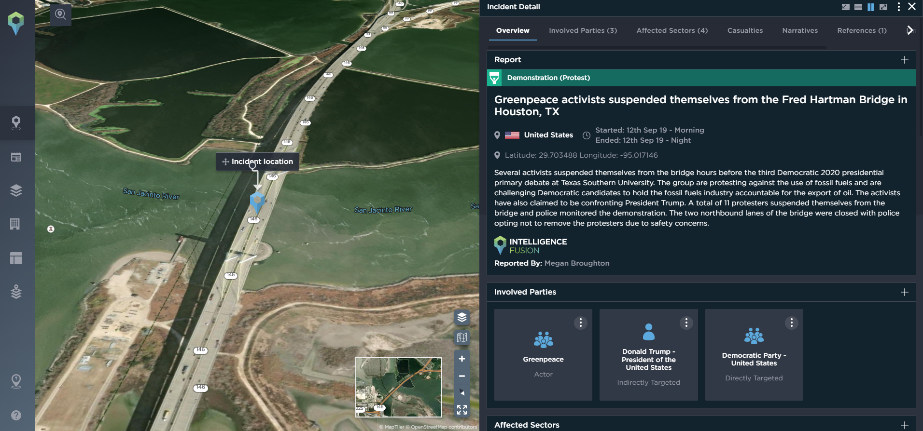Select the first panel layout icon
The image size is (923, 431).
tap(846, 7)
